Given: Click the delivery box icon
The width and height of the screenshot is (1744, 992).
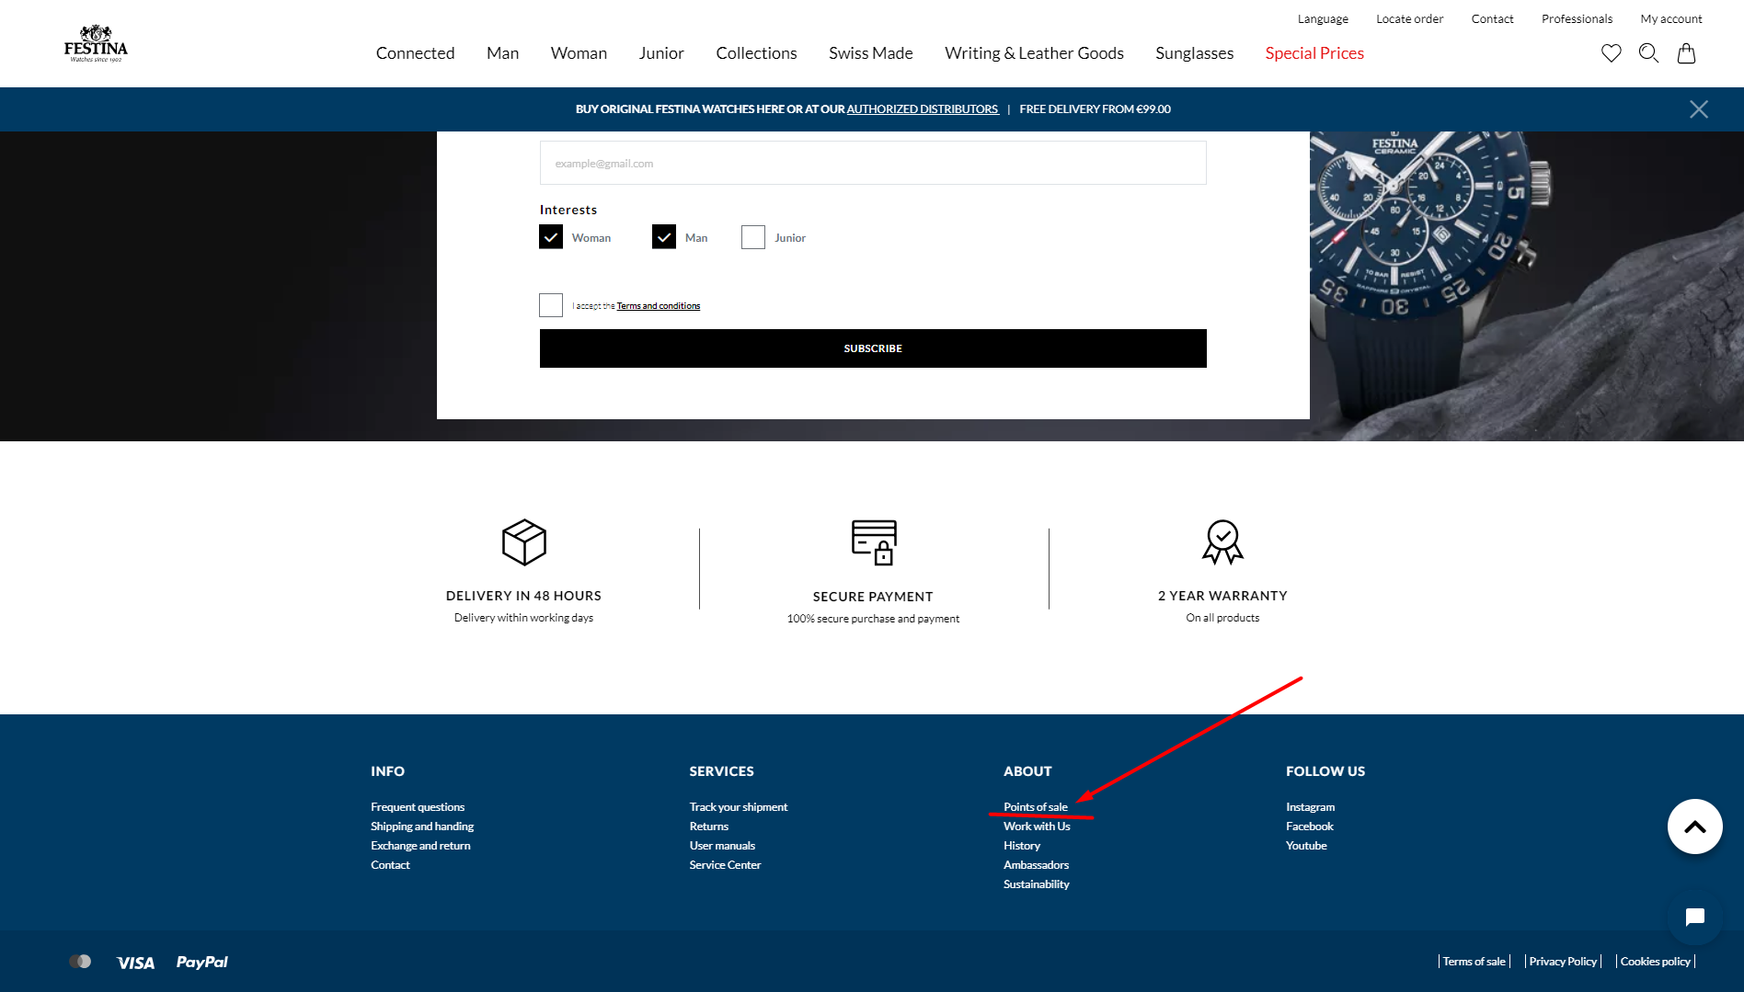Looking at the screenshot, I should pos(523,542).
